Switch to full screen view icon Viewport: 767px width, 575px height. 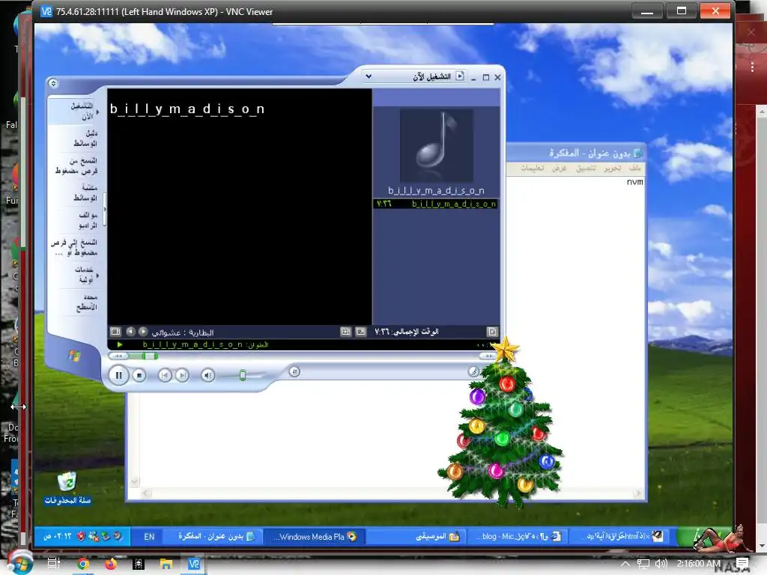(x=361, y=332)
